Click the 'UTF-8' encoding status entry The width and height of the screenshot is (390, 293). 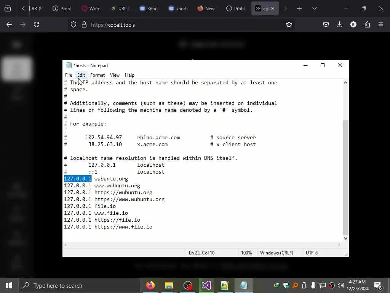(312, 253)
